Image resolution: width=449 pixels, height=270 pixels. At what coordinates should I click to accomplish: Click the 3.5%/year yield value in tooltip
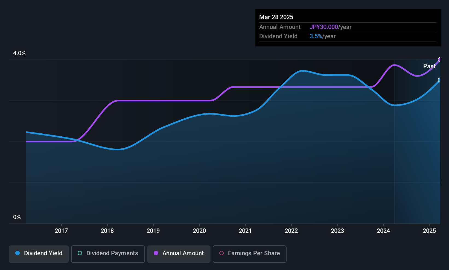pyautogui.click(x=322, y=36)
